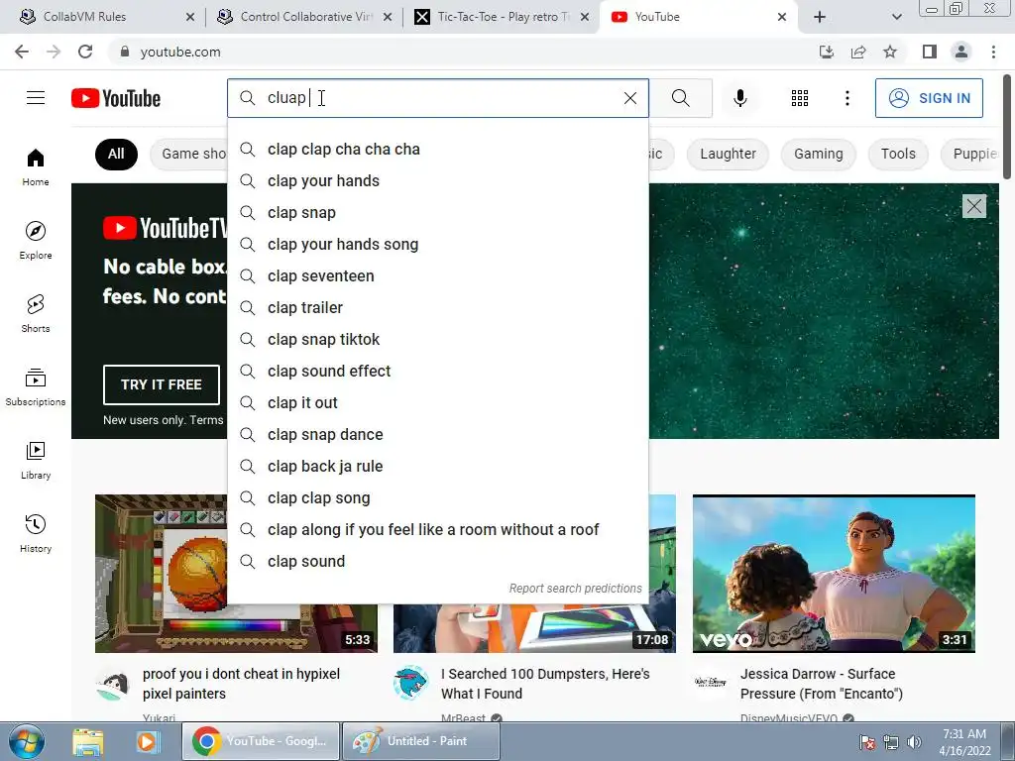The width and height of the screenshot is (1015, 761).
Task: Switch to Untitled - Paint in taskbar
Action: [x=420, y=741]
